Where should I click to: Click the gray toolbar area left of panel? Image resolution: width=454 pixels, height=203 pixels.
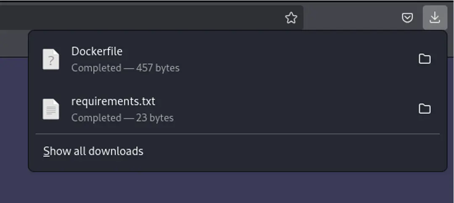[x=14, y=43]
